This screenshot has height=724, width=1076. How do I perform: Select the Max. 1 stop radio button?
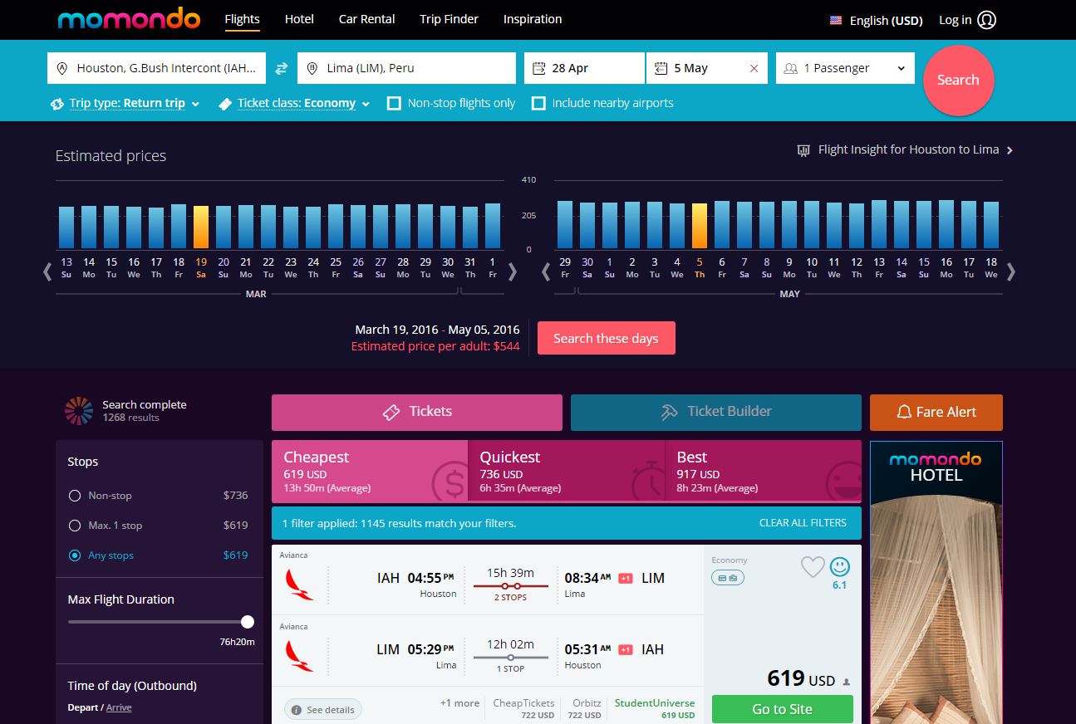[73, 525]
